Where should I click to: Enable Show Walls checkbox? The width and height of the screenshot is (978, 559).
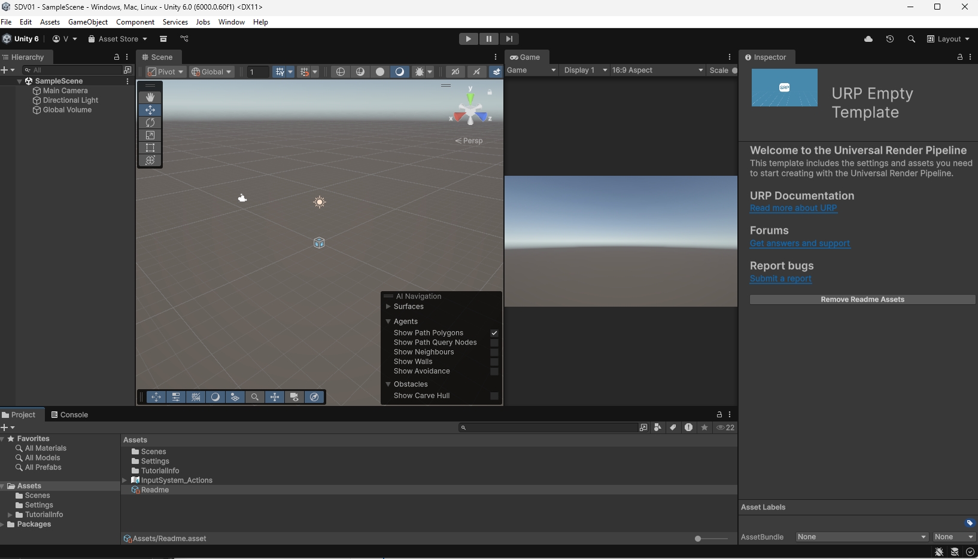click(x=494, y=362)
